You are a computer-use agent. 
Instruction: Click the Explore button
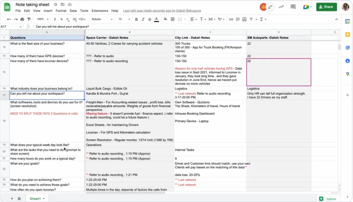click(328, 199)
